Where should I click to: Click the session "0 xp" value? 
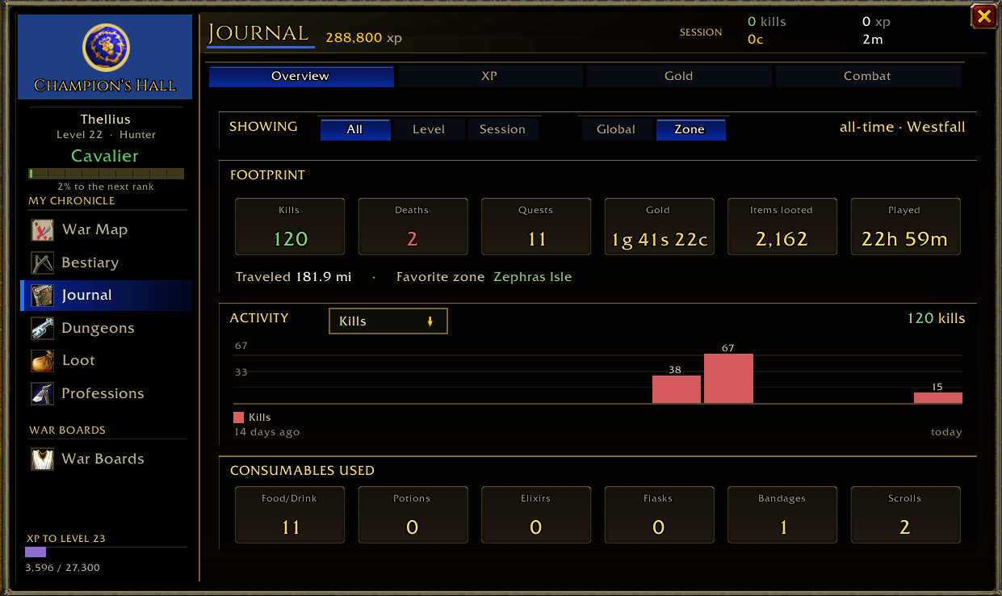click(x=877, y=22)
